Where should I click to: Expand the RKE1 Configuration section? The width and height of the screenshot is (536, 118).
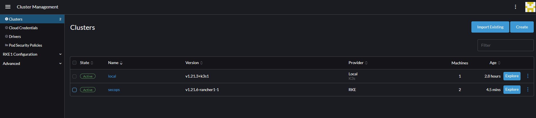pos(32,54)
